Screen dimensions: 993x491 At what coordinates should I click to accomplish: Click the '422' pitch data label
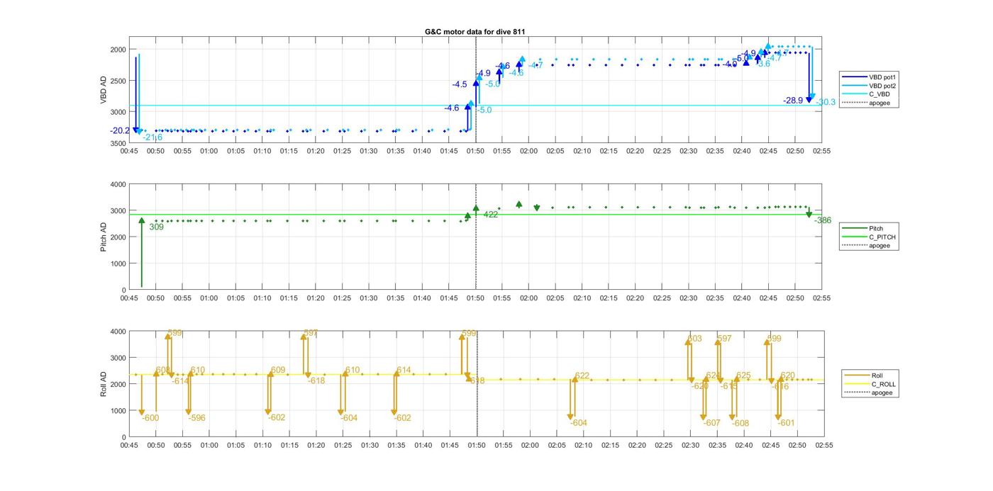click(491, 215)
